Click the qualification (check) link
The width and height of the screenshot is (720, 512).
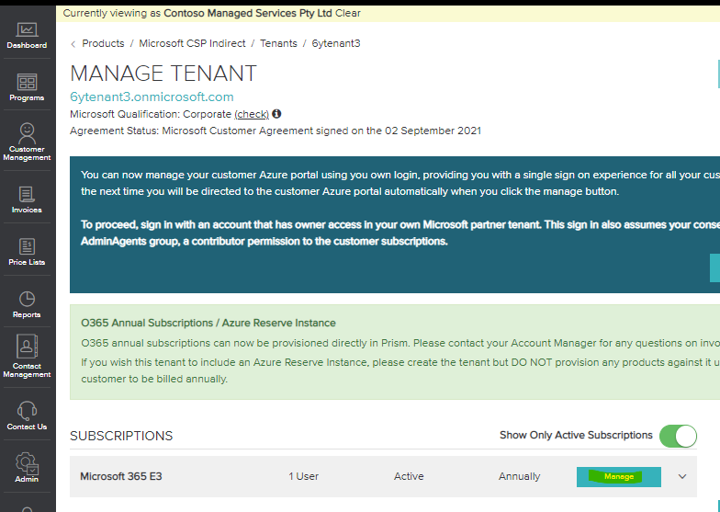(x=252, y=114)
